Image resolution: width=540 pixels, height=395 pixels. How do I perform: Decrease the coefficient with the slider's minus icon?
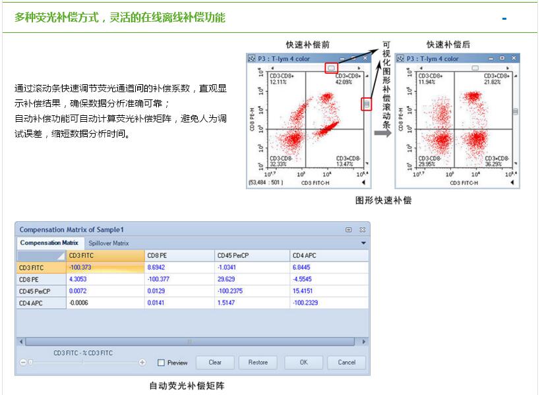coord(23,362)
